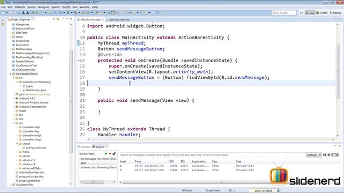Click the green Run toolbar icon
This screenshot has width=344, height=193.
point(68,13)
